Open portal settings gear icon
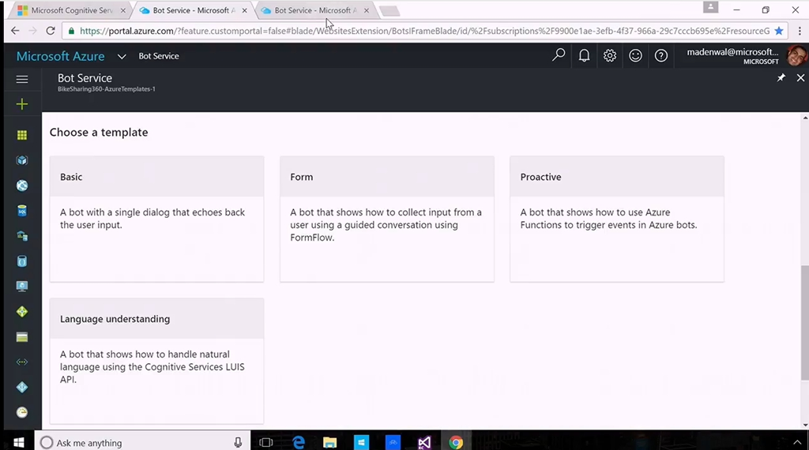Image resolution: width=809 pixels, height=450 pixels. click(610, 55)
